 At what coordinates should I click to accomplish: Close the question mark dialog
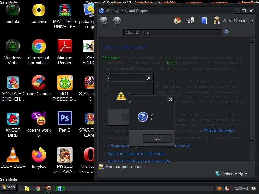pyautogui.click(x=170, y=99)
